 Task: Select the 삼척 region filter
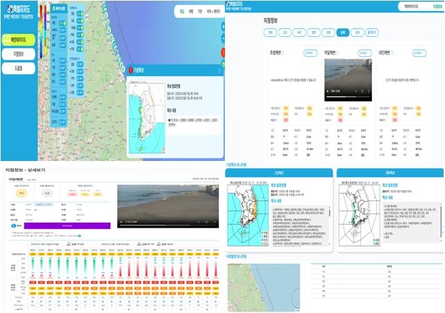point(357,33)
